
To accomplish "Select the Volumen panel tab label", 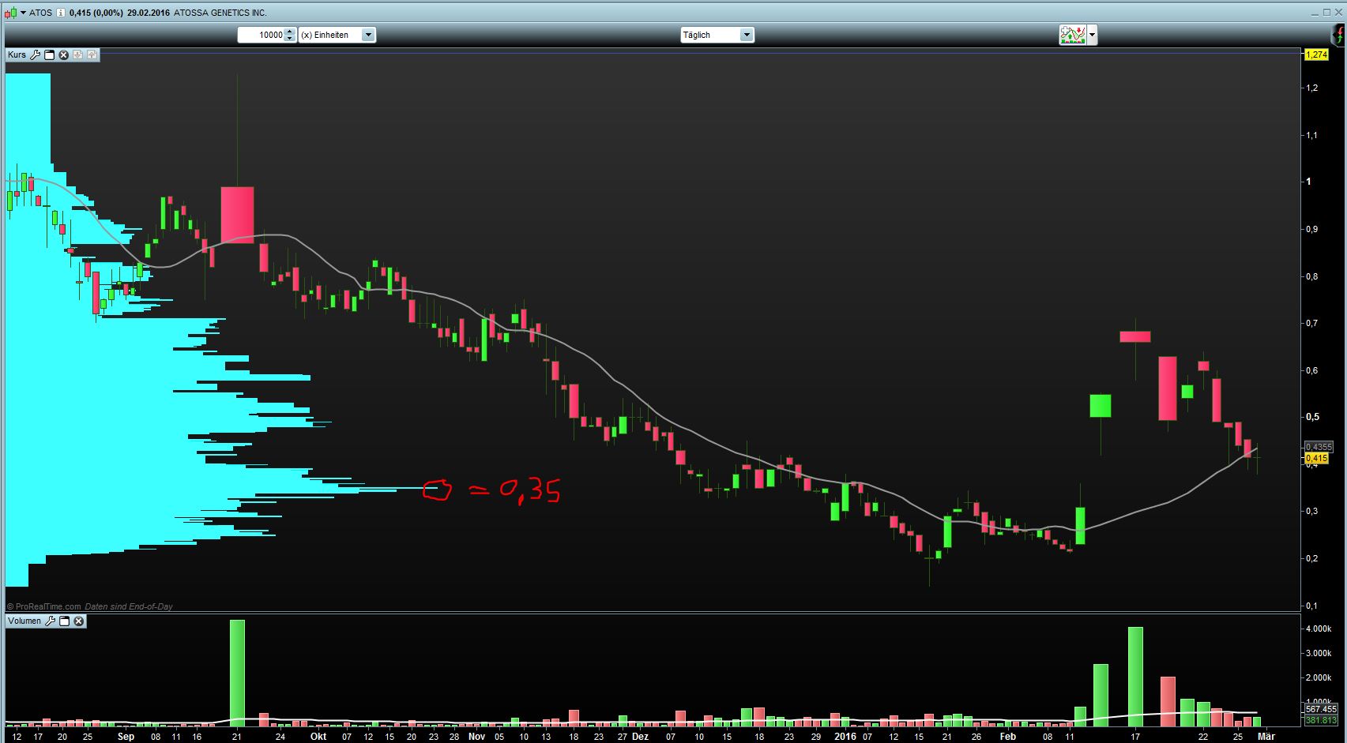I will pos(24,621).
